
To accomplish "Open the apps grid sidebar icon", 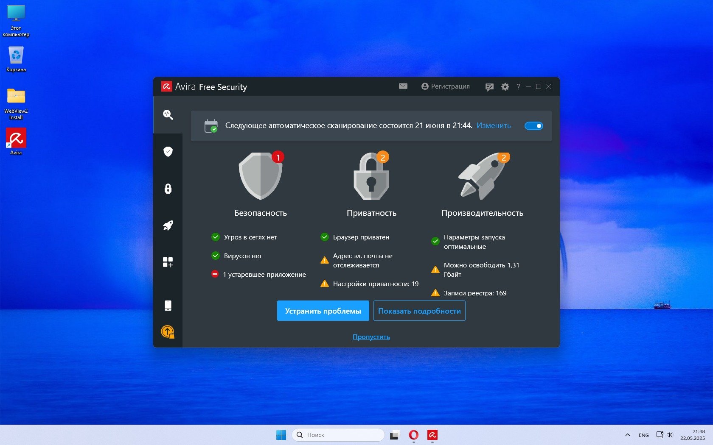I will (168, 262).
